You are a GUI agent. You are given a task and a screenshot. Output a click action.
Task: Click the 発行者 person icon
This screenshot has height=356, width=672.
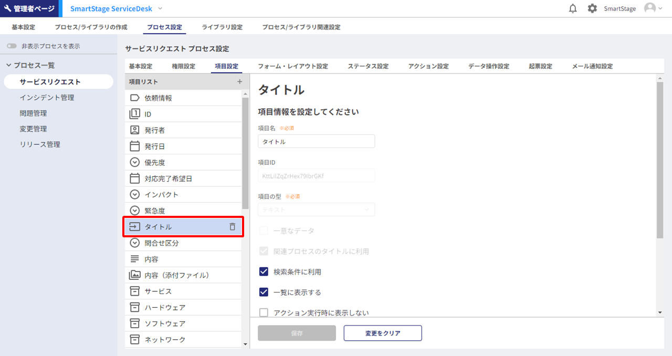coord(134,130)
